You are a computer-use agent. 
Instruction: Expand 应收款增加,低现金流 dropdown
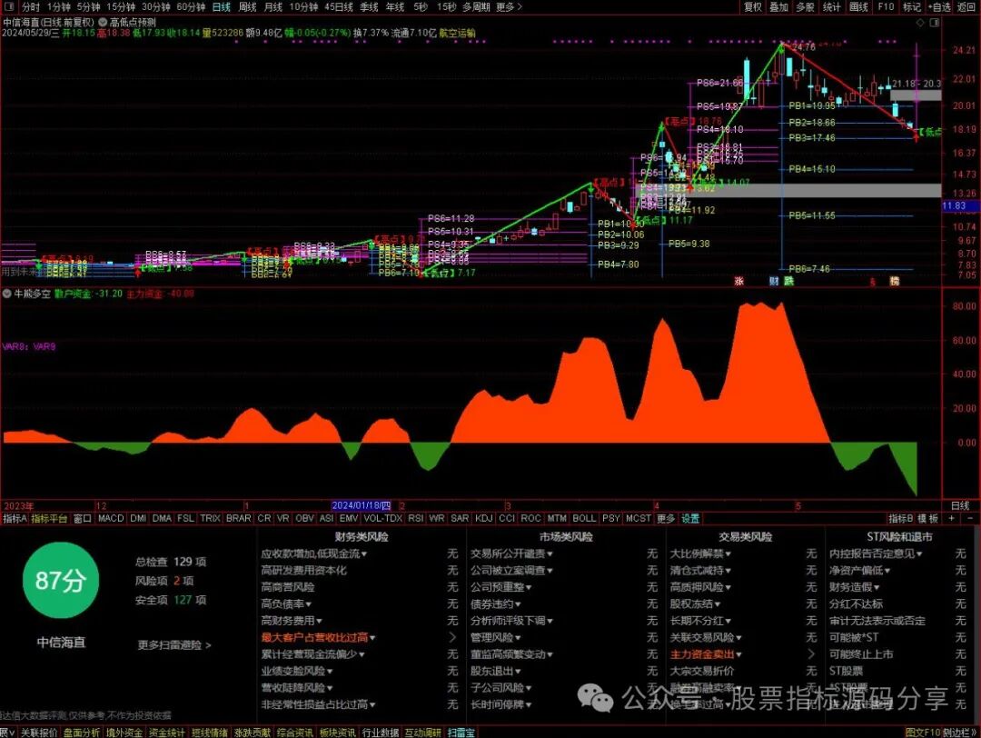click(x=364, y=554)
